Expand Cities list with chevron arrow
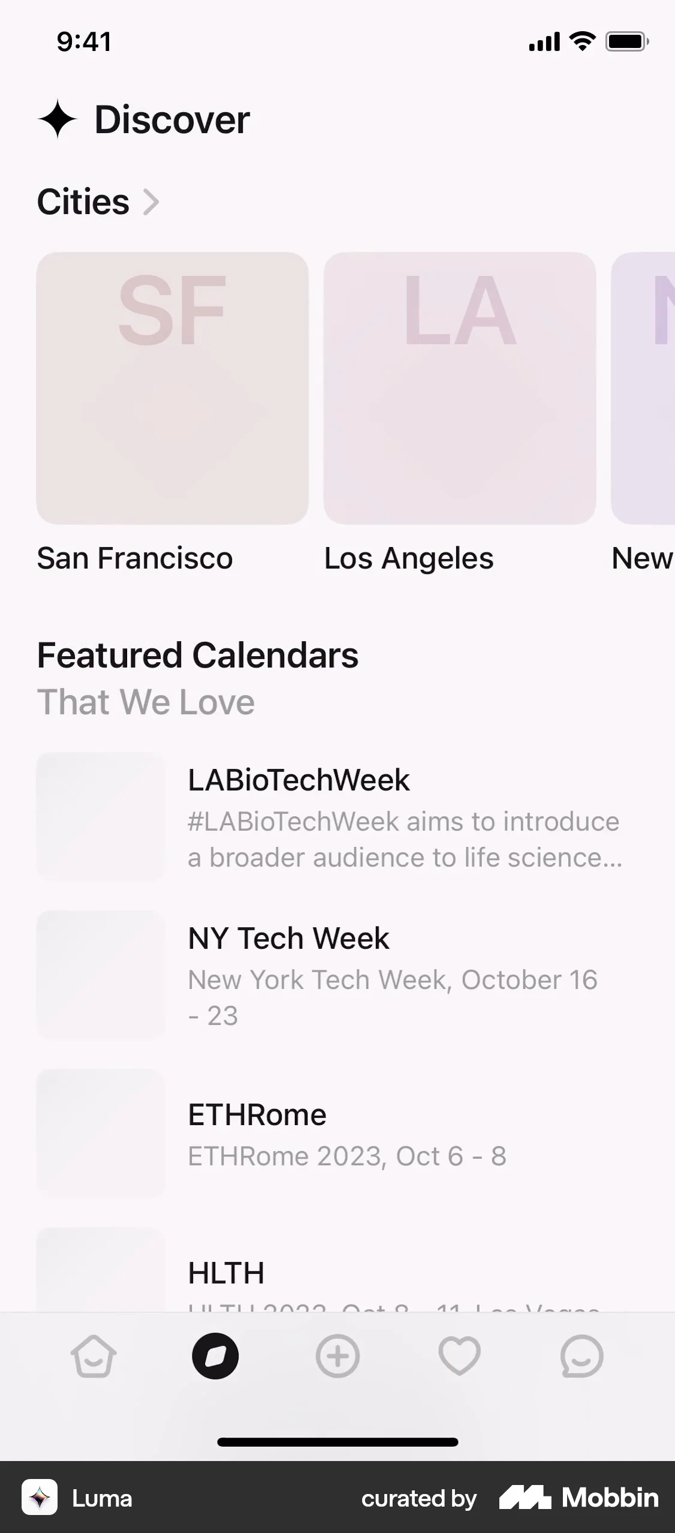675x1533 pixels. (x=151, y=202)
